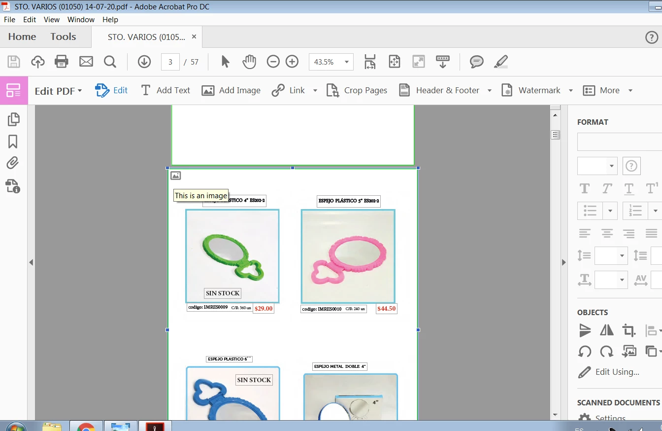
Task: Click the Zoom in plus icon
Action: coord(292,62)
